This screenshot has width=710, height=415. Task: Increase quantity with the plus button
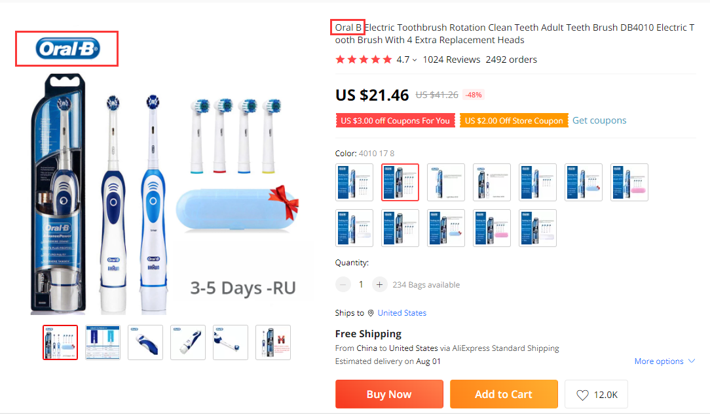(x=379, y=284)
